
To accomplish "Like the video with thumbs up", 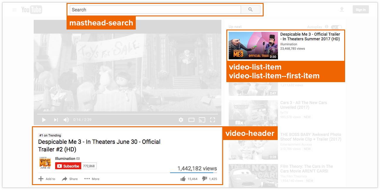I will click(x=183, y=179).
